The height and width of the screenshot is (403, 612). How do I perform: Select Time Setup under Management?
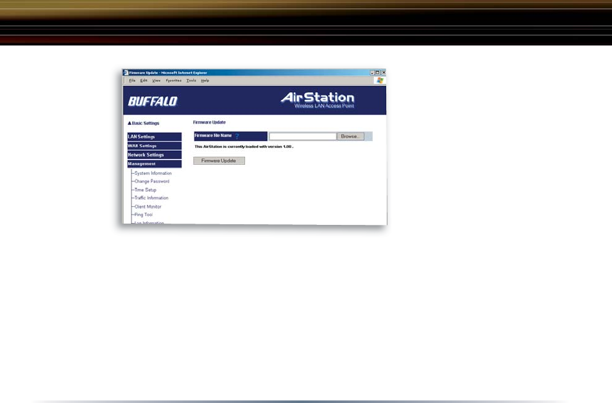[145, 190]
